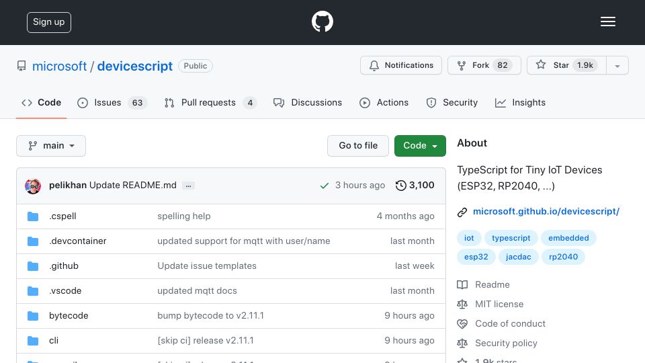645x363 pixels.
Task: Click the star icon in Star button
Action: point(540,65)
